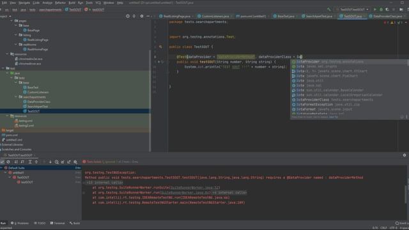Open the pom.xml editor tab
This screenshot has width=409, height=230.
252,16
